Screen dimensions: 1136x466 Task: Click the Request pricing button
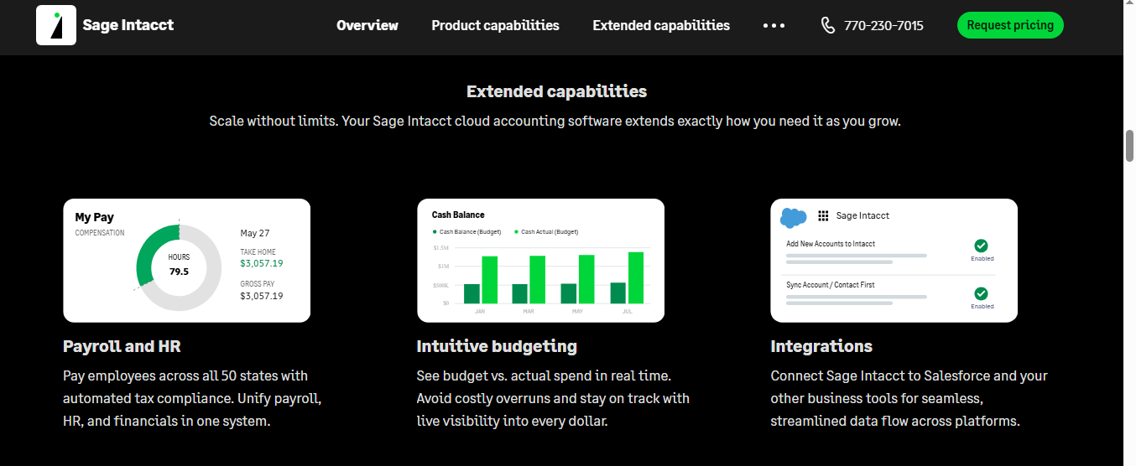[x=1010, y=25]
